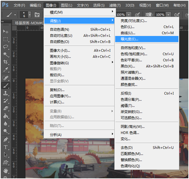Click the 场景原画-MDM document tab
This screenshot has height=179, width=189.
coord(29,23)
